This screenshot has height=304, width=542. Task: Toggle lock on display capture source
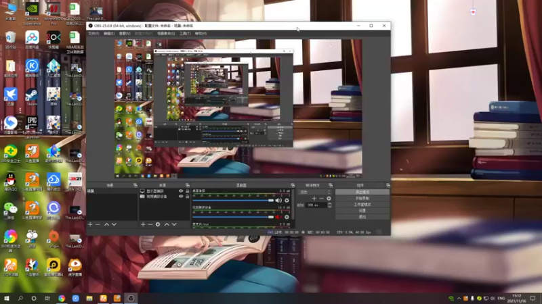pos(188,191)
